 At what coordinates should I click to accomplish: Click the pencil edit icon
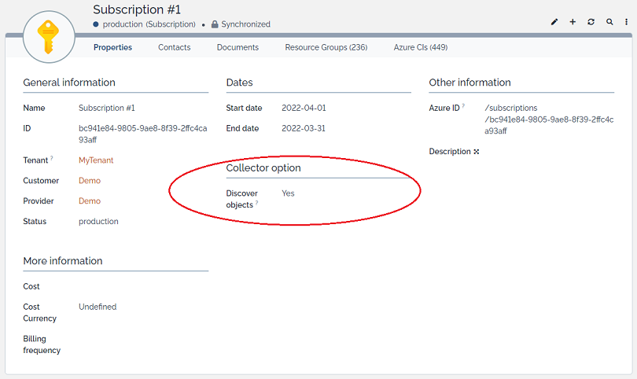pyautogui.click(x=554, y=22)
